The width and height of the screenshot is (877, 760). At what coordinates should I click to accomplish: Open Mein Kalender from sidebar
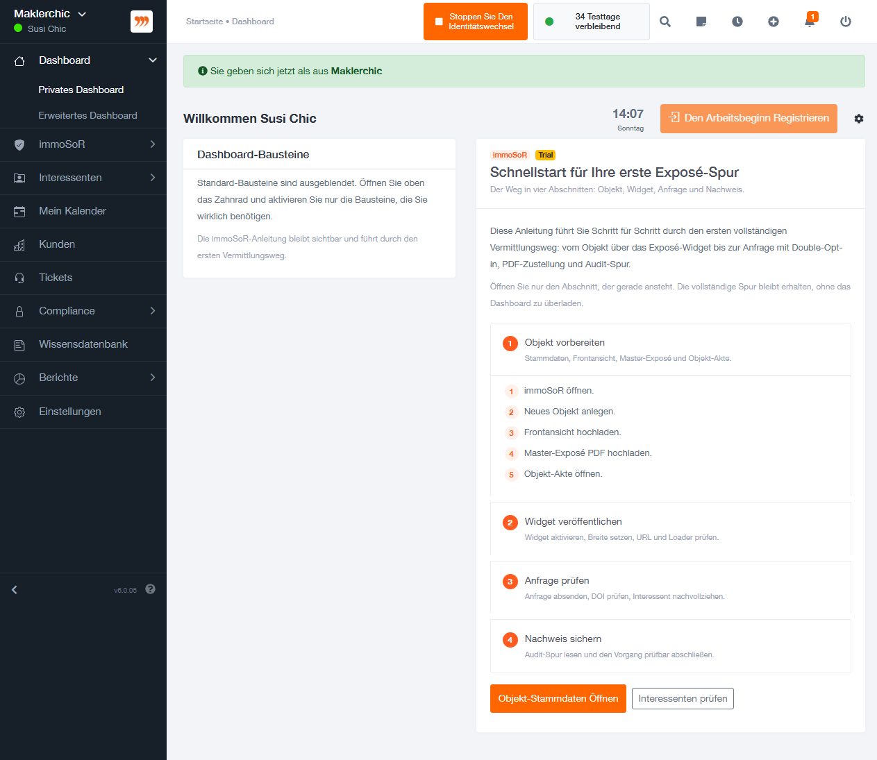coord(83,211)
